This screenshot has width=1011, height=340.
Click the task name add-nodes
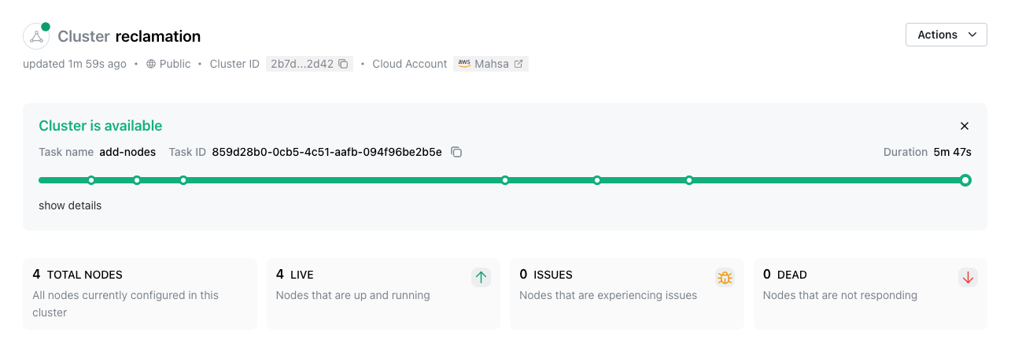pyautogui.click(x=127, y=152)
